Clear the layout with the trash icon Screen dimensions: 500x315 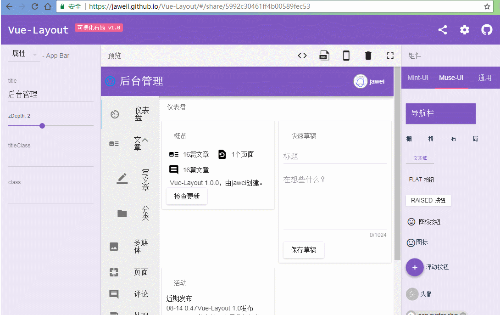click(368, 55)
